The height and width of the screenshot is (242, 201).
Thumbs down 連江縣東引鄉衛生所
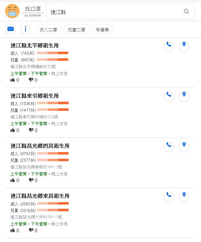(31, 130)
